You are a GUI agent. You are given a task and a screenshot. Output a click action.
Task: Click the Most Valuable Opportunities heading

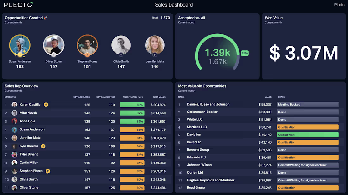202,86
